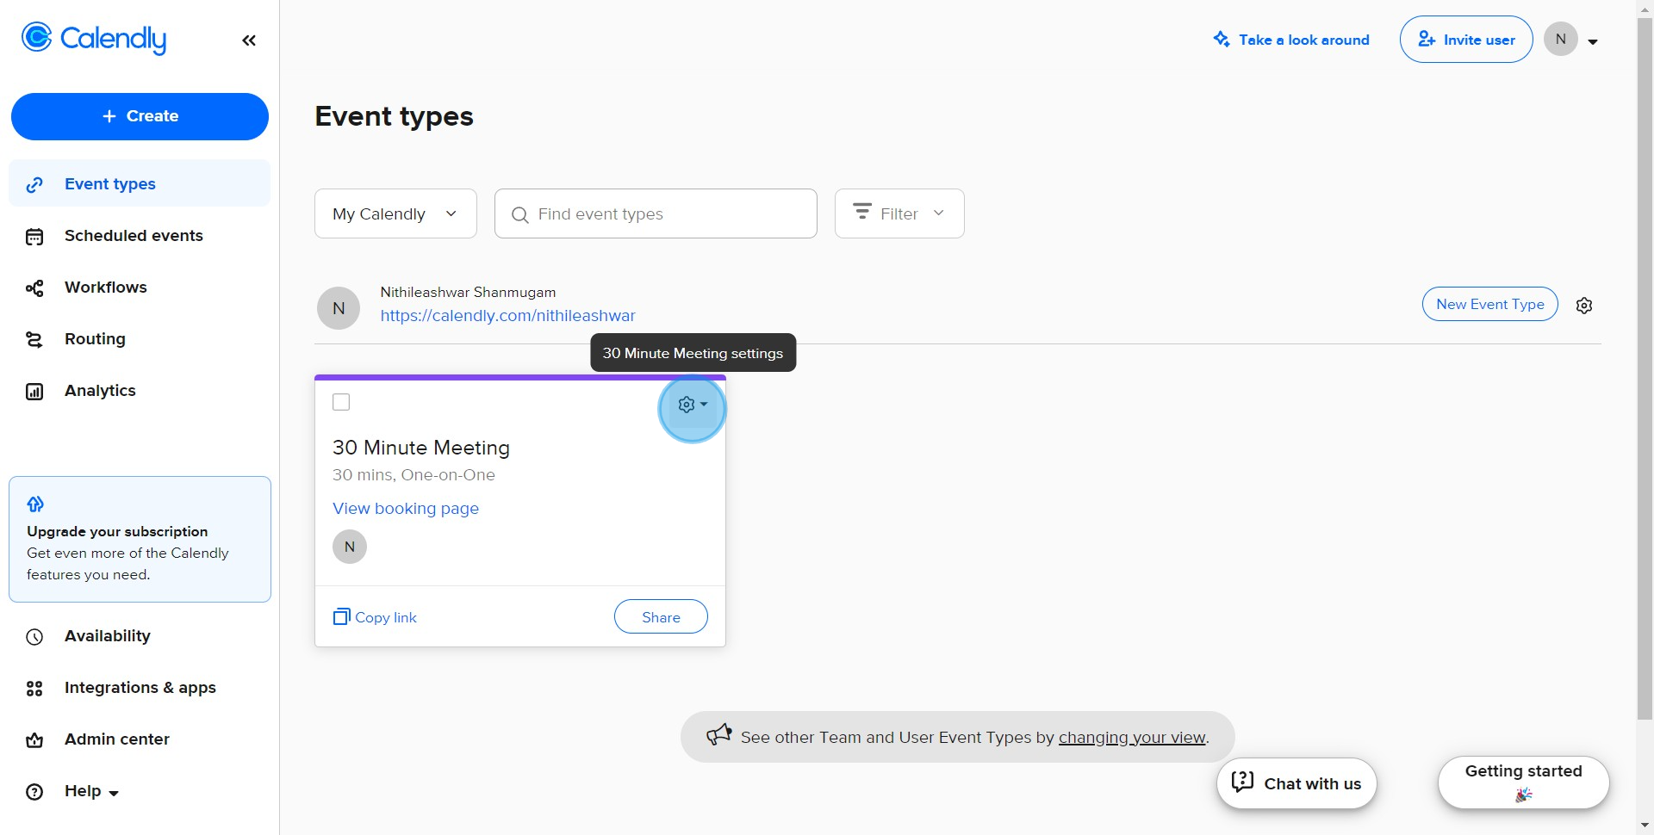Image resolution: width=1654 pixels, height=835 pixels.
Task: Open Chat with us widget
Action: [x=1296, y=783]
